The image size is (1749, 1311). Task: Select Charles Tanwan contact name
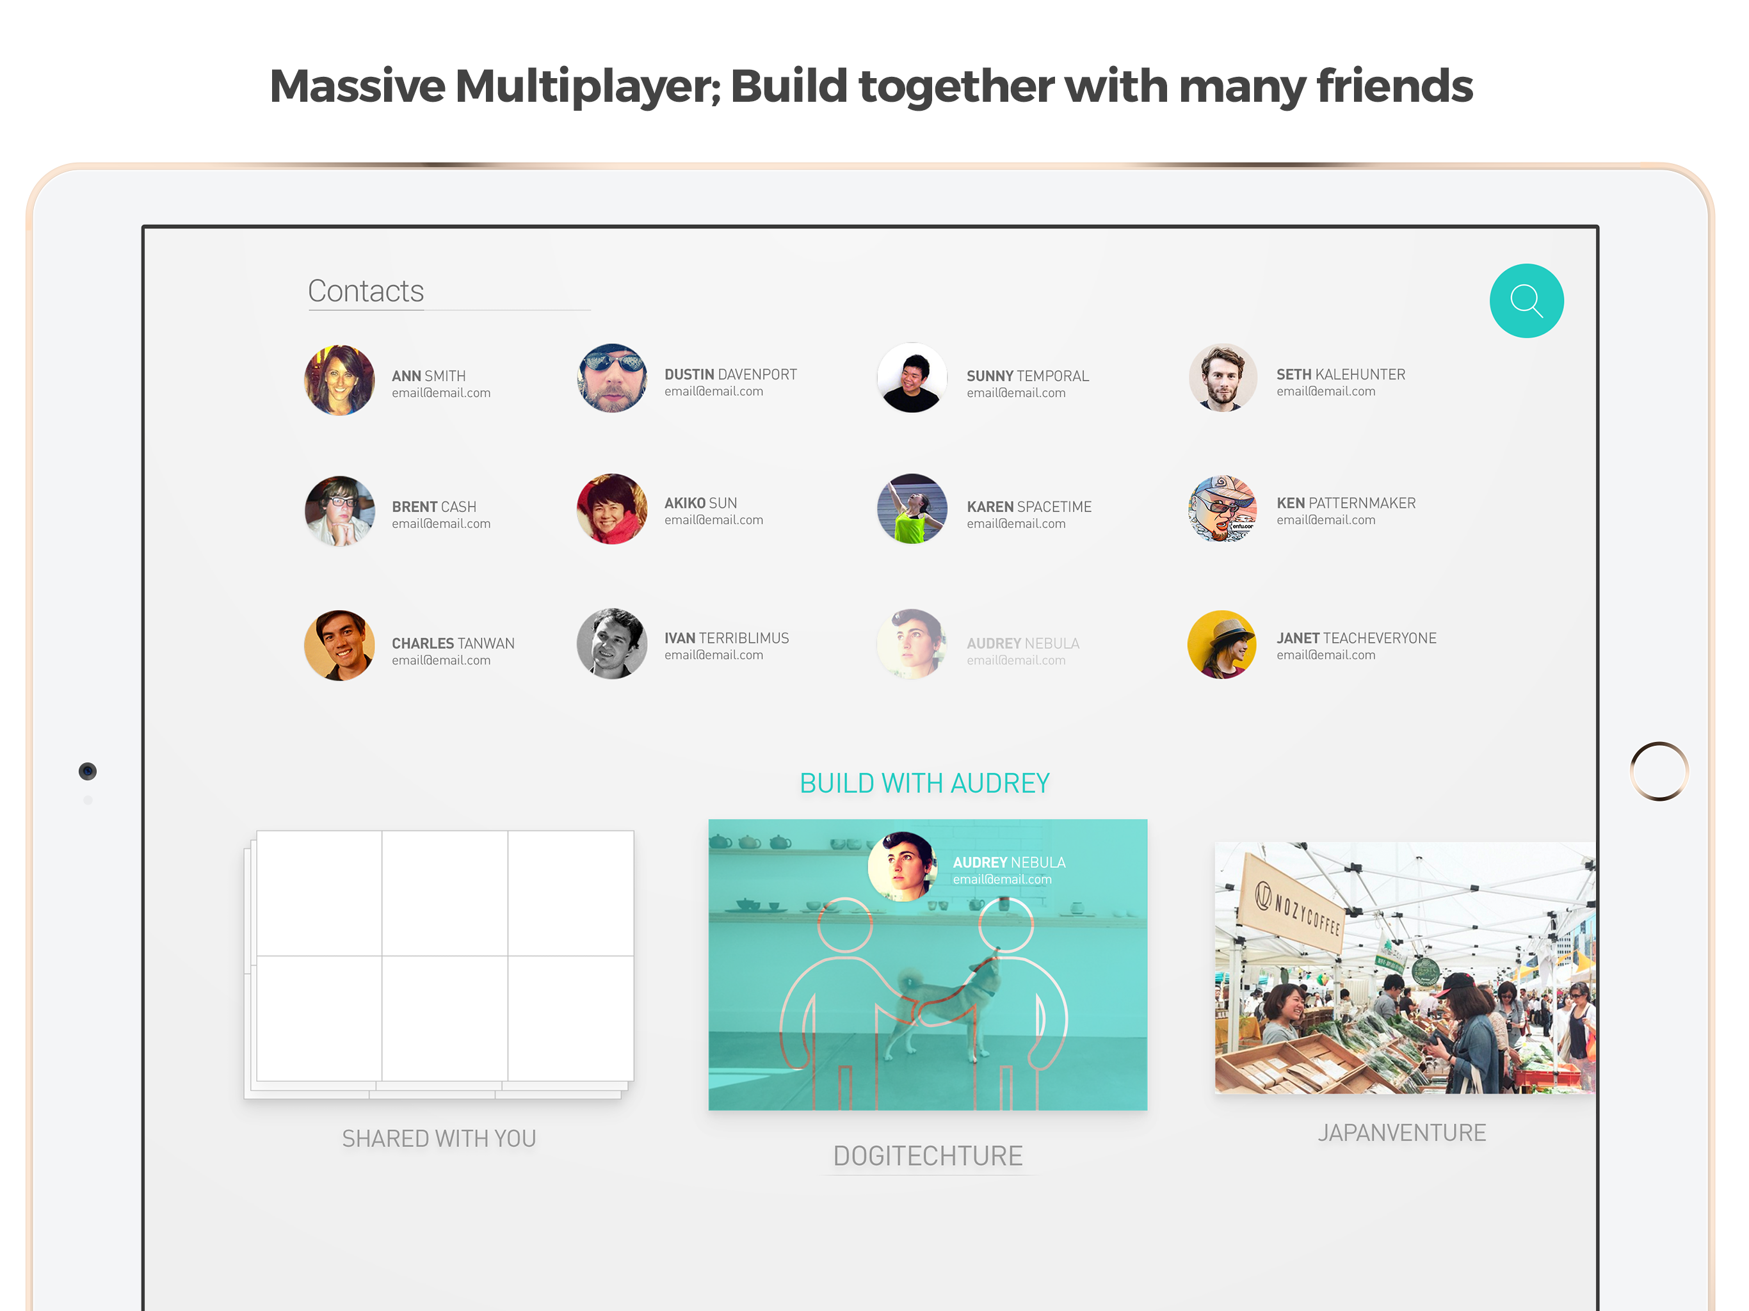click(453, 643)
